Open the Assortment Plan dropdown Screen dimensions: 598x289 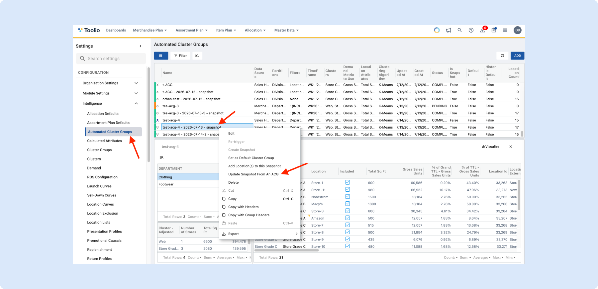pyautogui.click(x=191, y=30)
